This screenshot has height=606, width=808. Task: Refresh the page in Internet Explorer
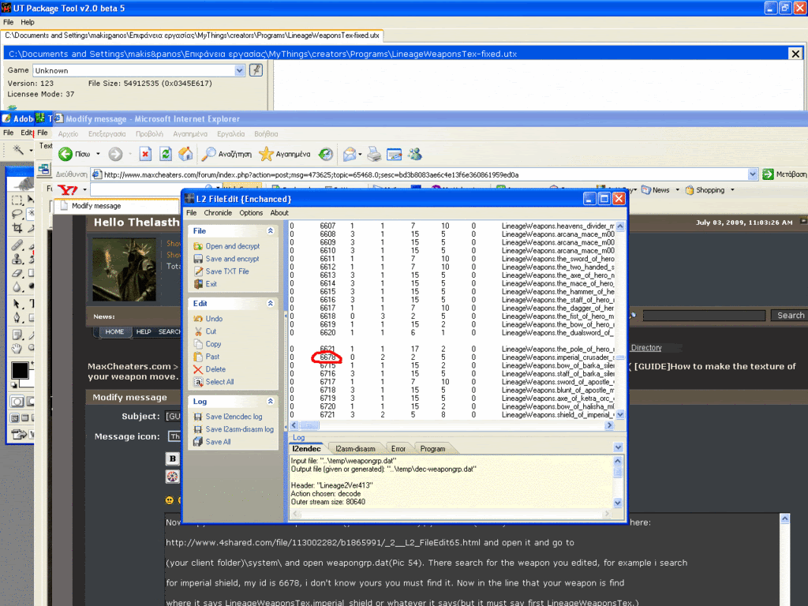166,154
